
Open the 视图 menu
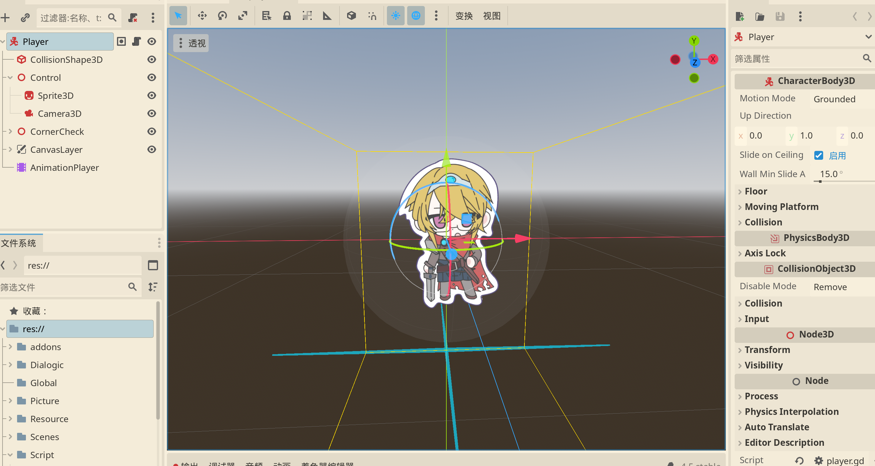pos(492,16)
